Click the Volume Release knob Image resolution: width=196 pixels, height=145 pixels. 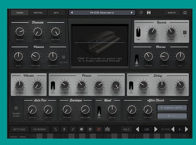tap(36, 56)
